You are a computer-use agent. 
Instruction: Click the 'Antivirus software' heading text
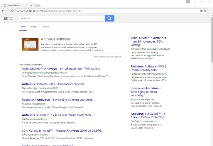click(x=55, y=39)
